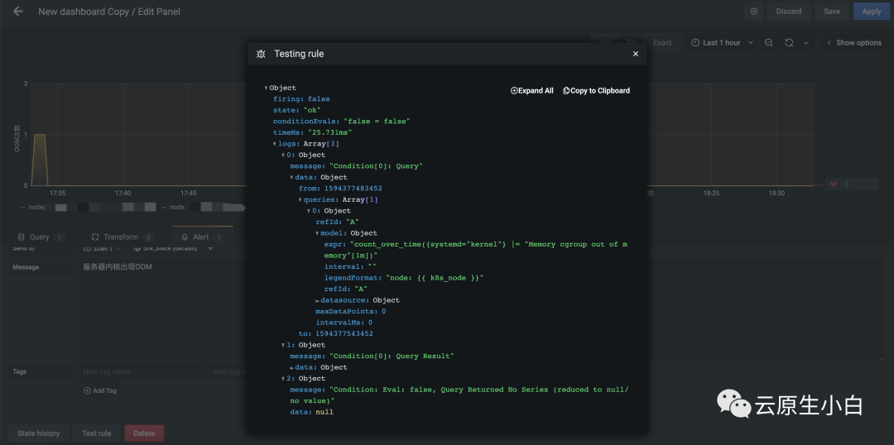This screenshot has width=894, height=445.
Task: Switch to the Query tab
Action: [40, 237]
